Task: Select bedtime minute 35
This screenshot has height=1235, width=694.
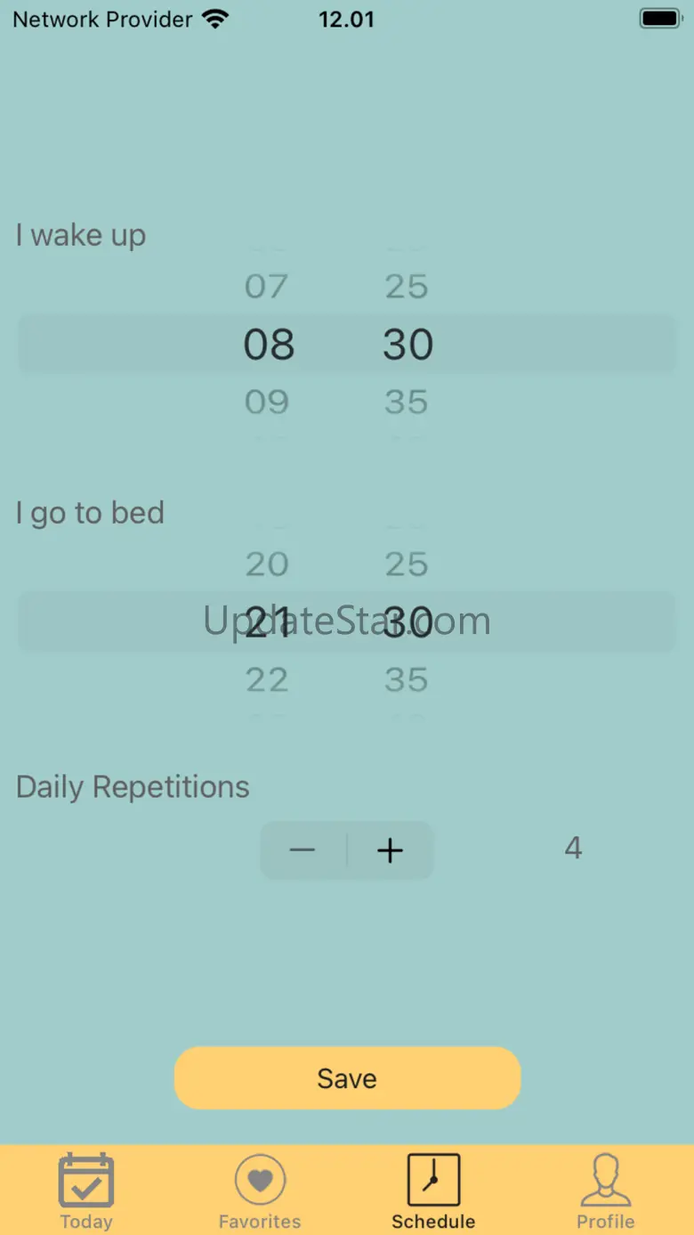Action: click(407, 680)
